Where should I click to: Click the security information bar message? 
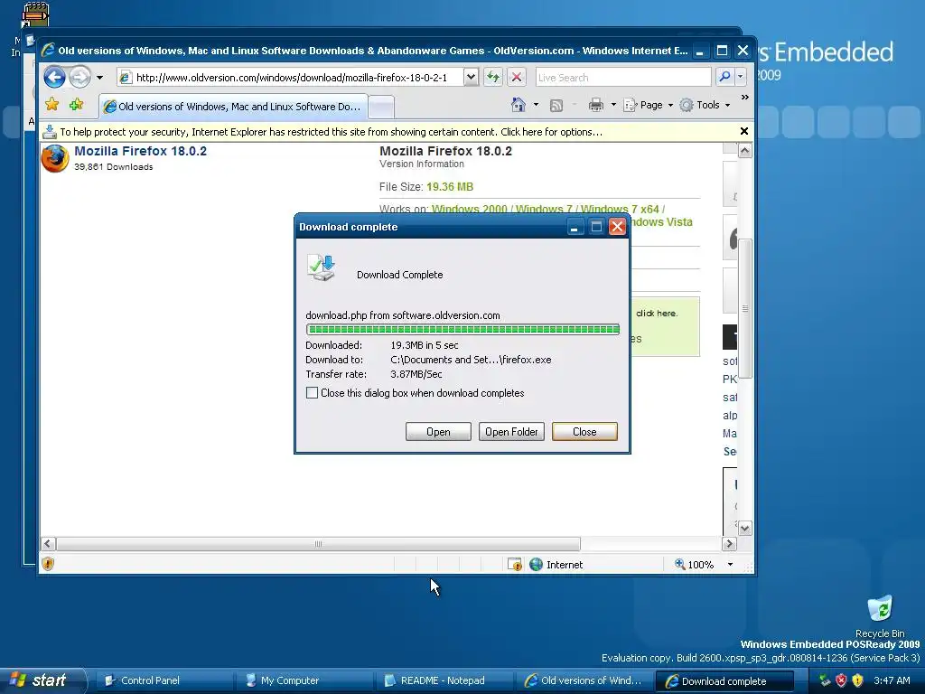click(x=331, y=132)
